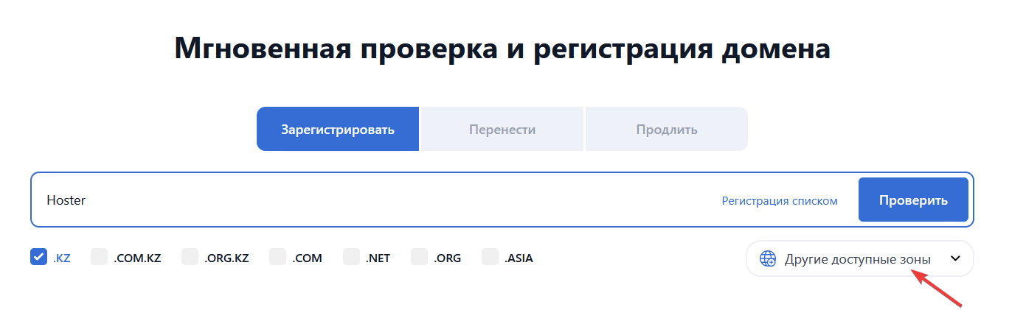Click the .NET label text
Image resolution: width=1026 pixels, height=310 pixels.
tap(378, 258)
